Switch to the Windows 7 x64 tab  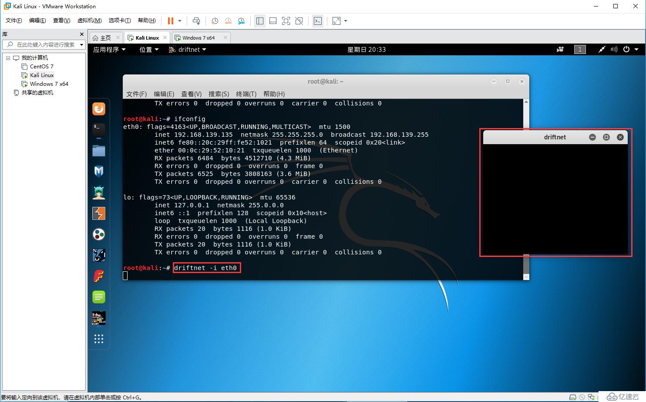click(199, 38)
